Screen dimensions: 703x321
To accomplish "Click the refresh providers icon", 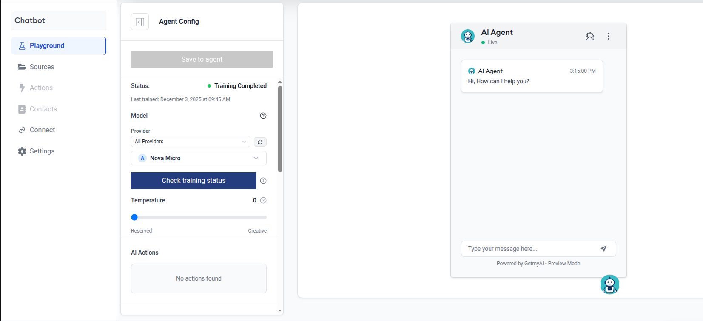I will coord(260,142).
